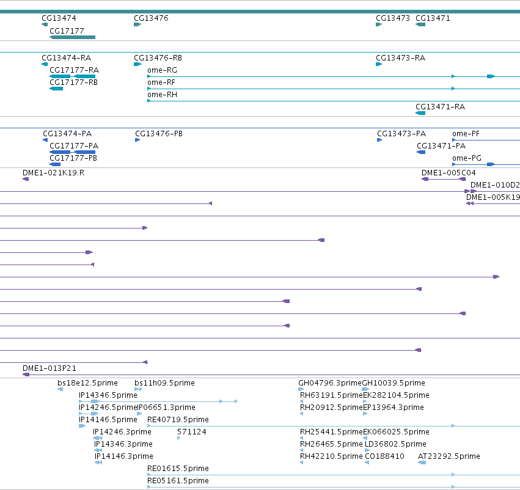Screen dimensions: 520x490
Task: Select transcript CG17177-RA glyph
Action: [72, 76]
